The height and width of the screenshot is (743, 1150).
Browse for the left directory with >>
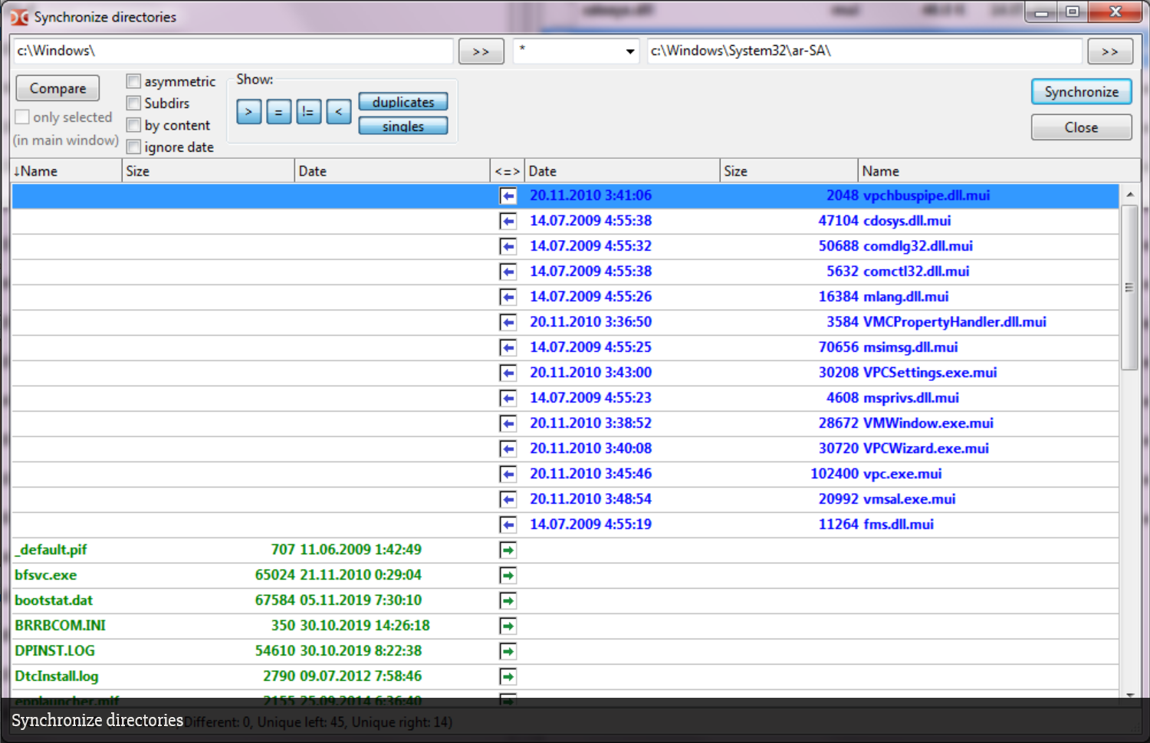(481, 51)
